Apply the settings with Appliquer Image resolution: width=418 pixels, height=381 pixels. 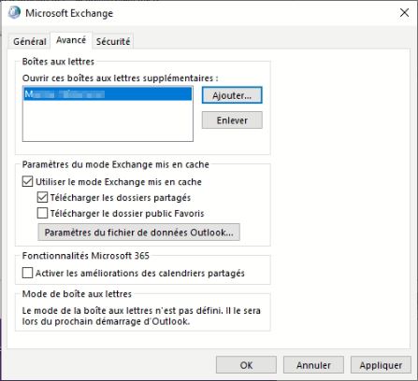coord(381,365)
